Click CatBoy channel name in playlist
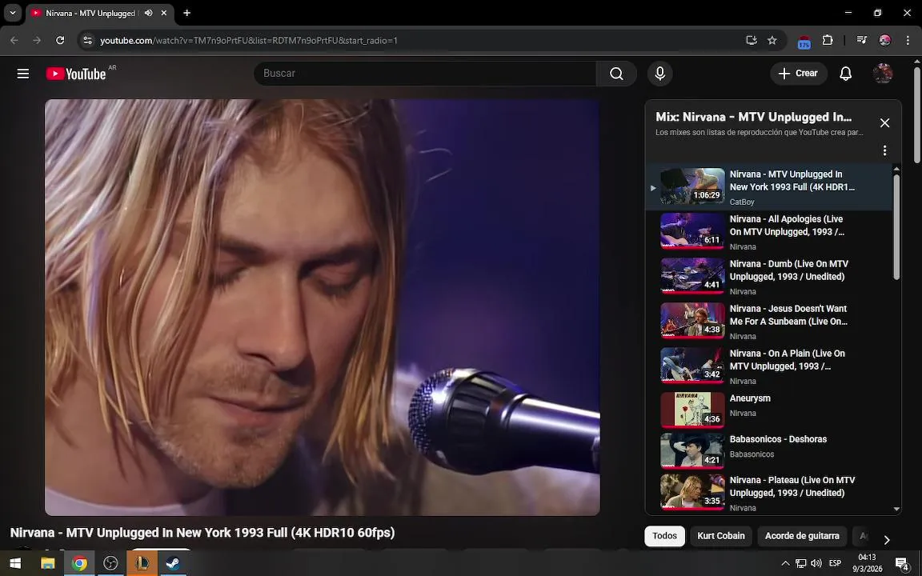 pos(742,202)
